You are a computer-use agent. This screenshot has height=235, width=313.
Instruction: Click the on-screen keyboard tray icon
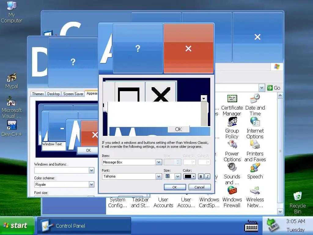pos(251,226)
